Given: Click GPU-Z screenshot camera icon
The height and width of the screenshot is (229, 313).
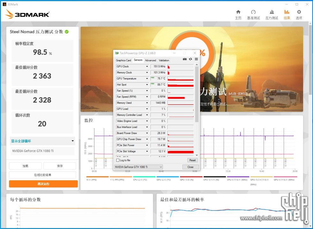Looking at the screenshot, I should point(185,59).
